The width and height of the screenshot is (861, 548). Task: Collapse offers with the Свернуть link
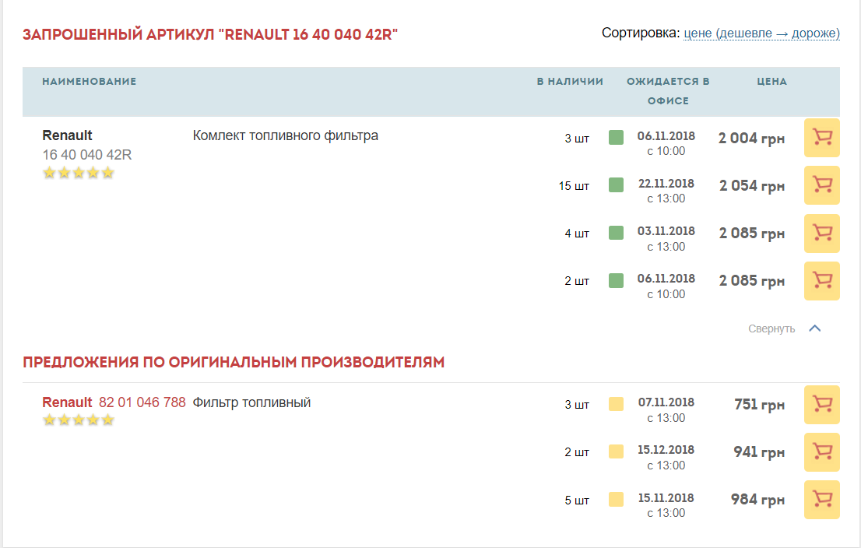tap(771, 328)
